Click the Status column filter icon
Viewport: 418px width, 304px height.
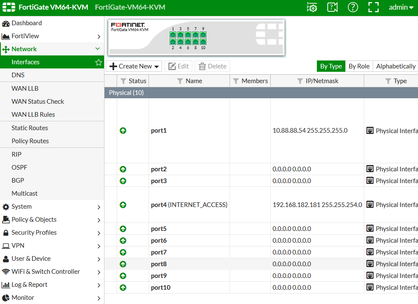tap(123, 81)
